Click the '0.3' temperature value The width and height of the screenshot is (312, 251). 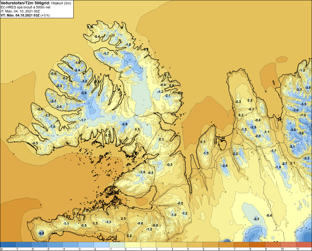161,139
